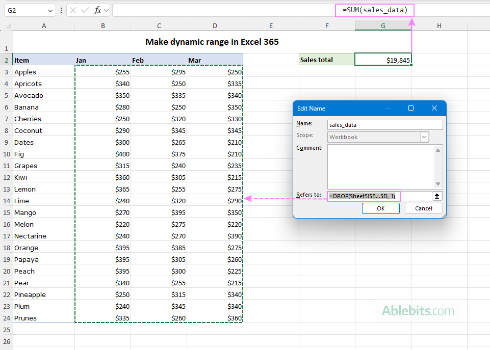Screen dimensions: 490x350
Task: Open the Name Box dropdown arrow
Action: coord(50,10)
